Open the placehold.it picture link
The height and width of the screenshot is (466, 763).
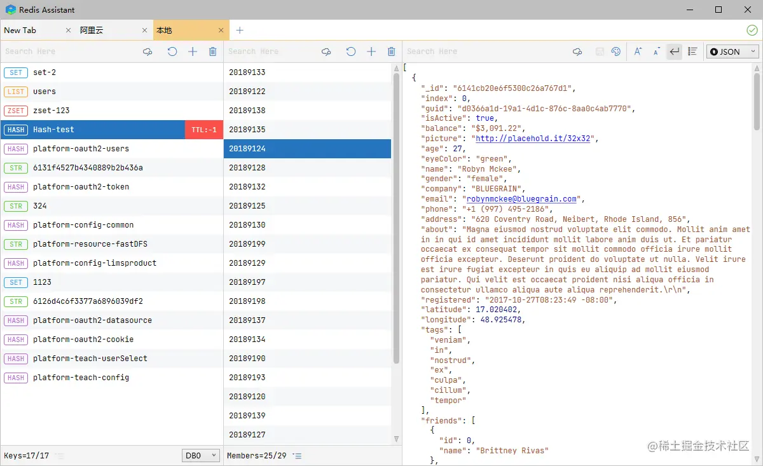coord(533,139)
